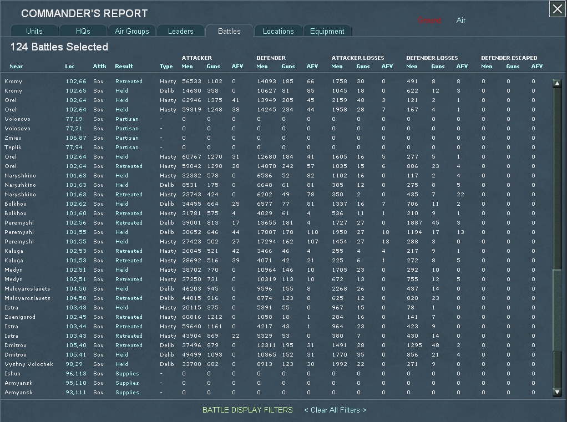
Task: Open location 101,53 near Kaluga
Action: tap(76, 260)
